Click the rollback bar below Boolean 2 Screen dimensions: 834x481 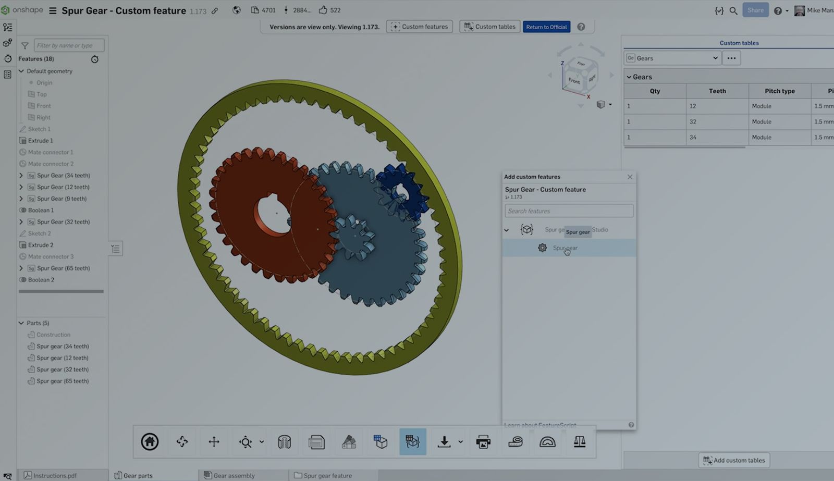[x=61, y=291]
